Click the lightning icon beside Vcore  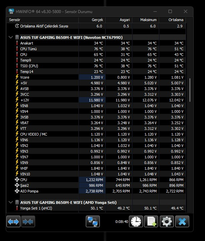(x=17, y=77)
